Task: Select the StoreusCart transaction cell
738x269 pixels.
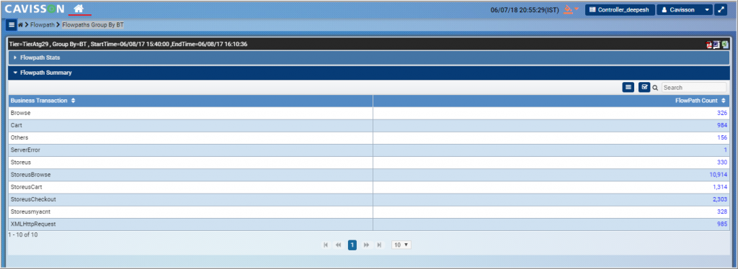Action: point(190,187)
